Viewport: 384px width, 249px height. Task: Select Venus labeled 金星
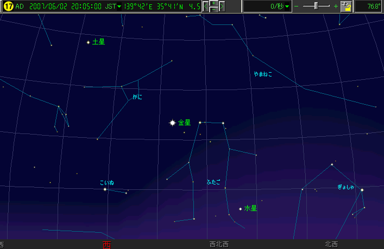pos(173,123)
